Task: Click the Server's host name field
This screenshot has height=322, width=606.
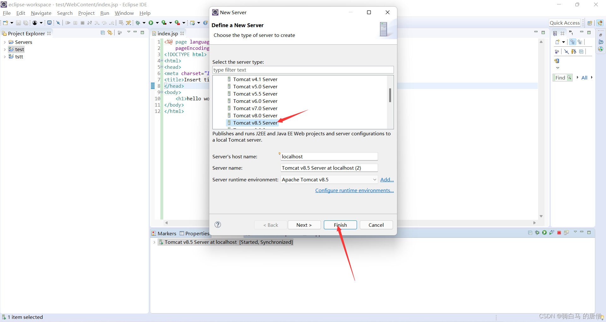Action: click(x=329, y=156)
